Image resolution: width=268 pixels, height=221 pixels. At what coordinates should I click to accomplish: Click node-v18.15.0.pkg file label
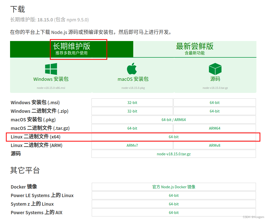point(133,88)
